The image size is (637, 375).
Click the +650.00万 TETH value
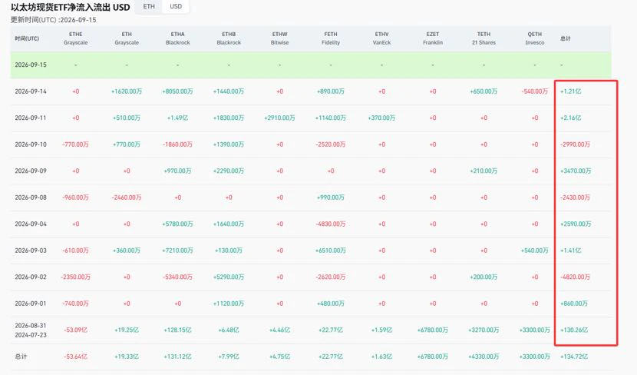pyautogui.click(x=484, y=91)
